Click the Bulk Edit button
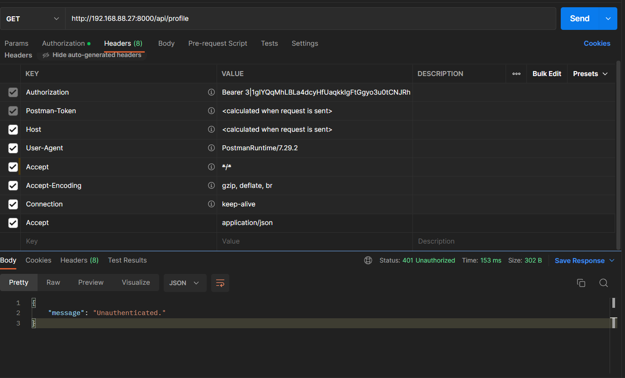Screen dimensions: 625x378 [547, 74]
